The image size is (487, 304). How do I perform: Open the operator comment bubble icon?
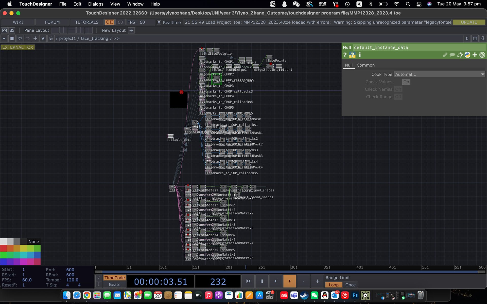pos(452,55)
